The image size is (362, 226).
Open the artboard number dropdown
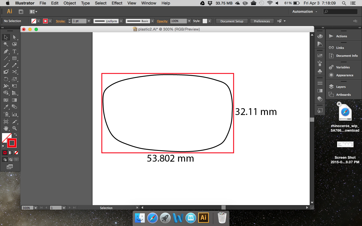pos(64,208)
